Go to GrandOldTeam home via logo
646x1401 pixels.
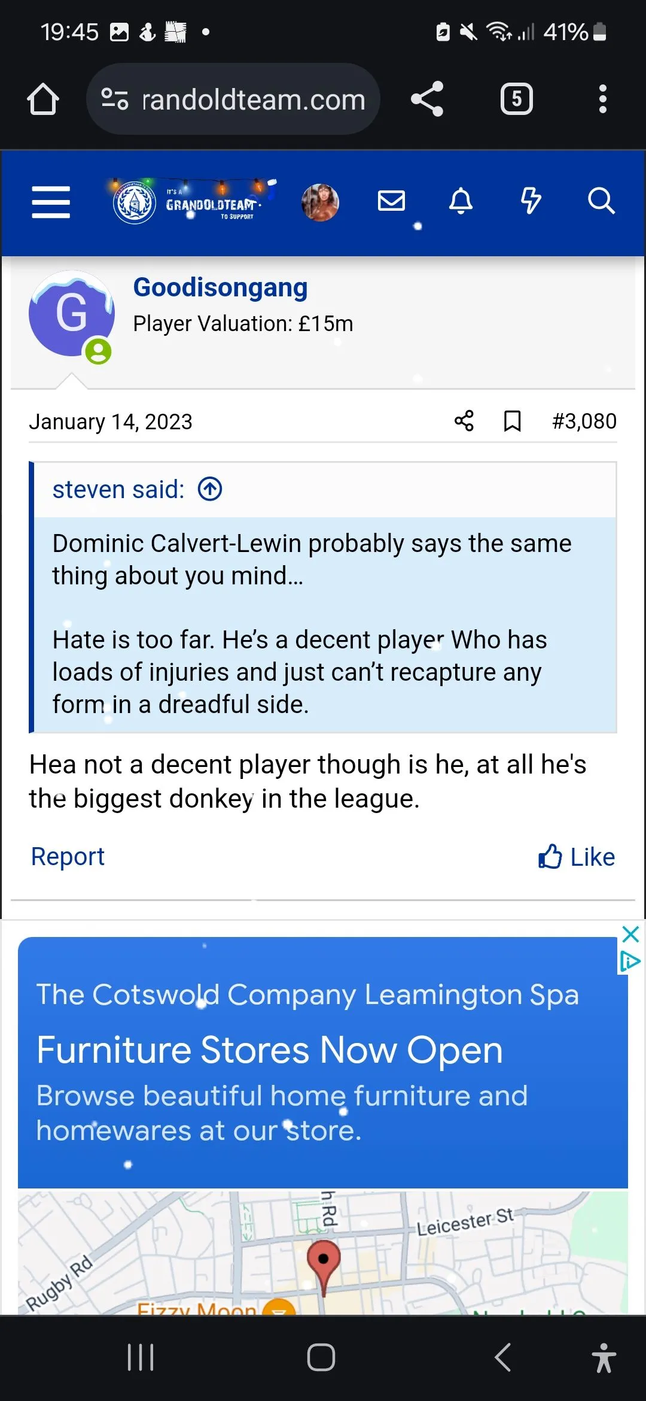(x=191, y=202)
